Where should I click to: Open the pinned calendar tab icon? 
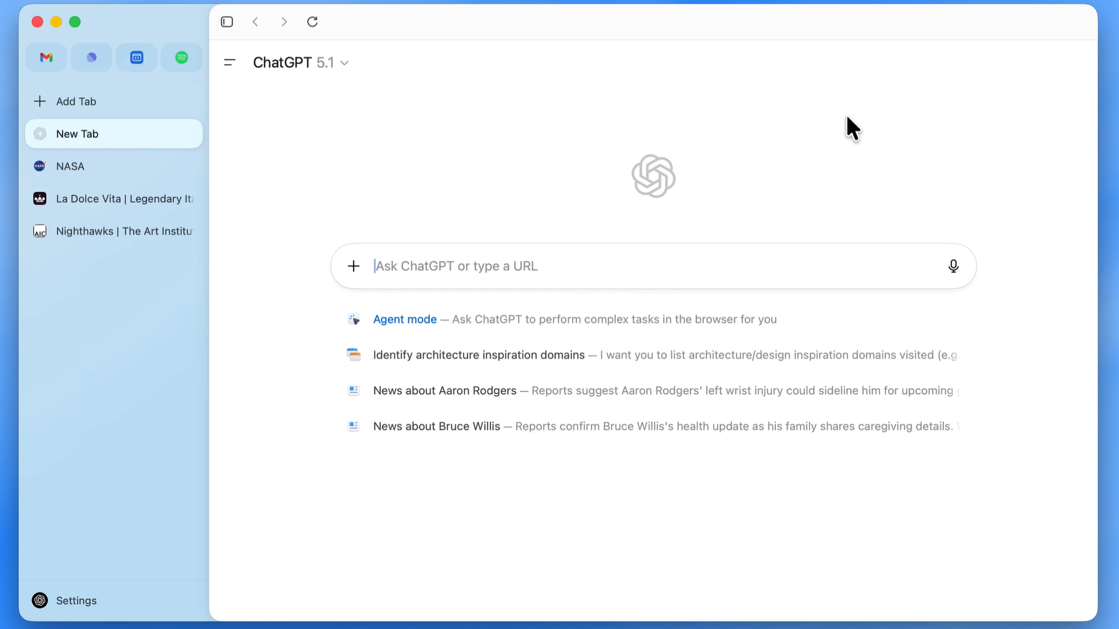point(136,57)
